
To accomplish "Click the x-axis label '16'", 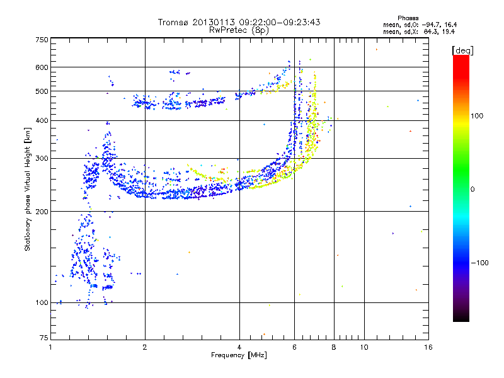I will [x=428, y=347].
